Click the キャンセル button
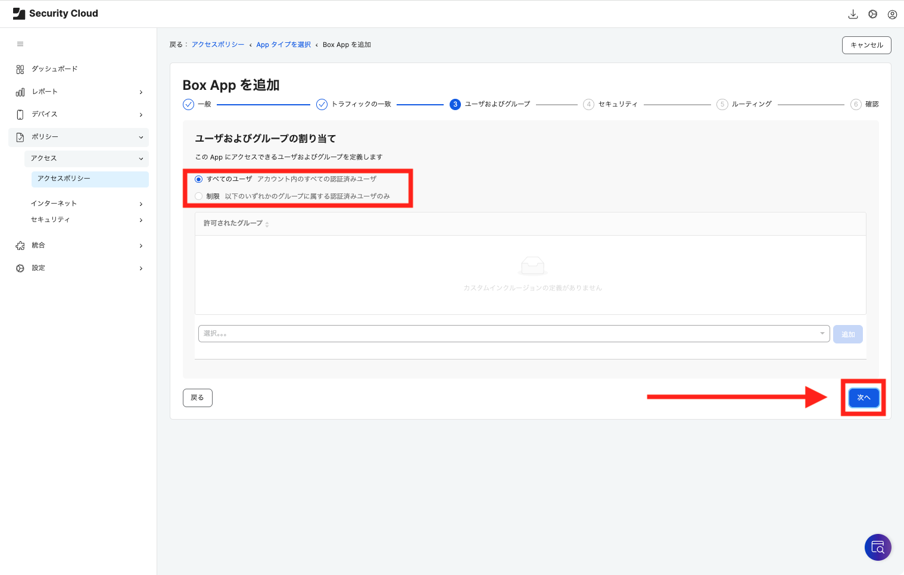 (x=866, y=45)
